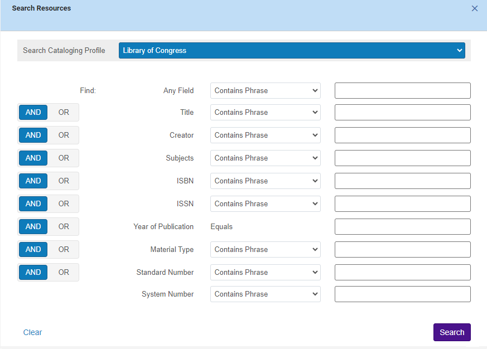Click the System Number text field
This screenshot has height=349, width=487.
[x=402, y=294]
